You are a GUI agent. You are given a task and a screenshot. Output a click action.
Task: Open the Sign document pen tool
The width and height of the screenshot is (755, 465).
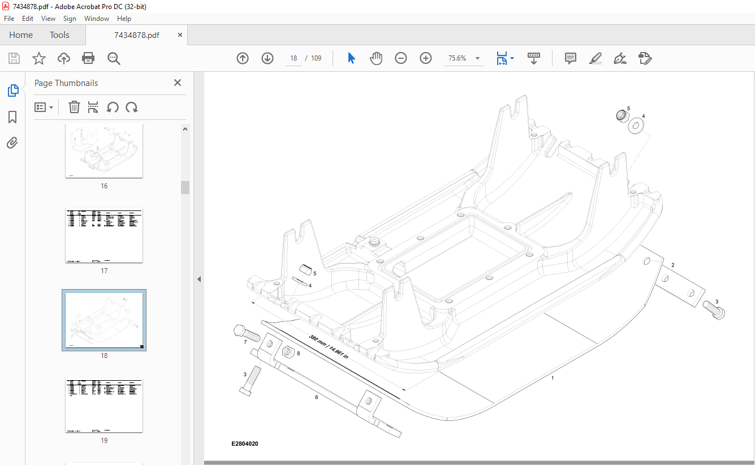[x=620, y=58]
